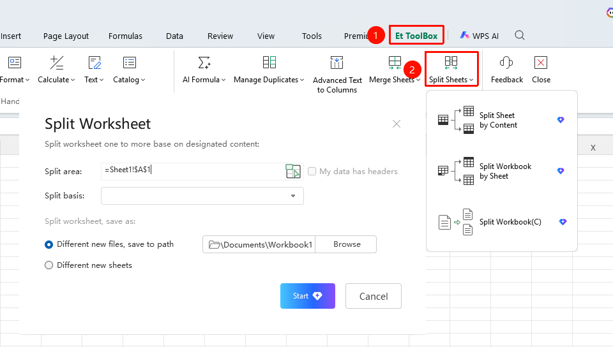613x347 pixels.
Task: Open the Tools tab
Action: (x=312, y=36)
